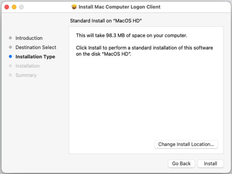The width and height of the screenshot is (232, 174).
Task: Click the dimmed Summary step label
Action: pyautogui.click(x=26, y=75)
